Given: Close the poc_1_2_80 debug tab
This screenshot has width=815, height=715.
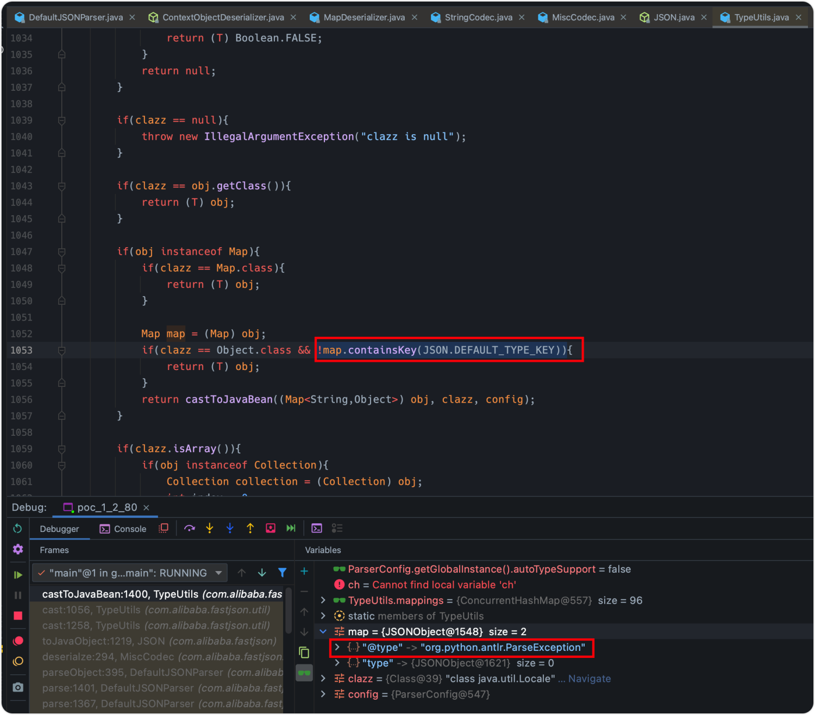Looking at the screenshot, I should click(x=146, y=507).
